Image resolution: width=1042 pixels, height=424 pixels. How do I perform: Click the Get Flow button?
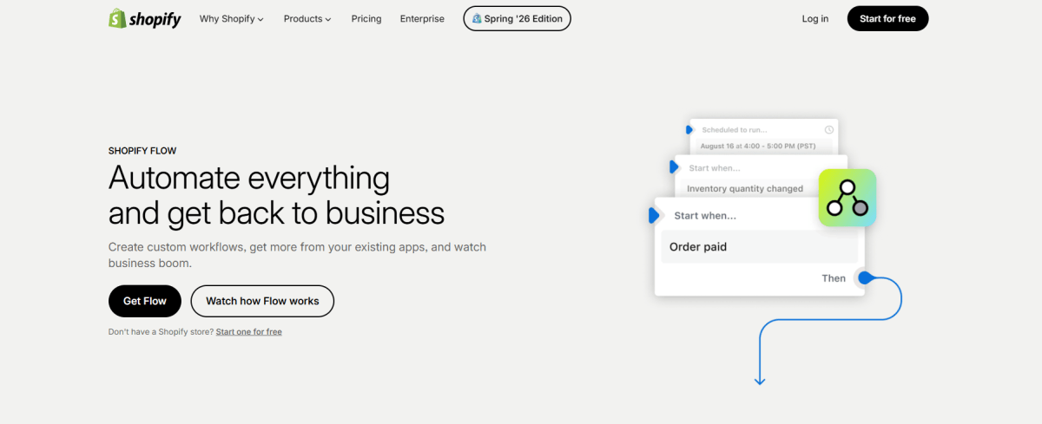tap(145, 301)
